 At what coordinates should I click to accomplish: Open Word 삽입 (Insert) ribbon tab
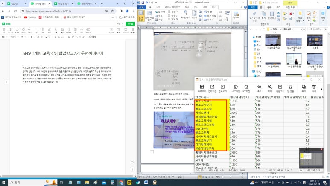coord(158,7)
